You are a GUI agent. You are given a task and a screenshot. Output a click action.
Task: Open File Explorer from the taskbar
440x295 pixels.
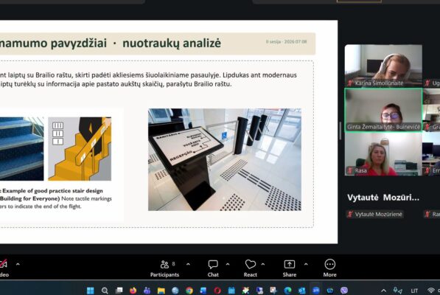tap(161, 291)
